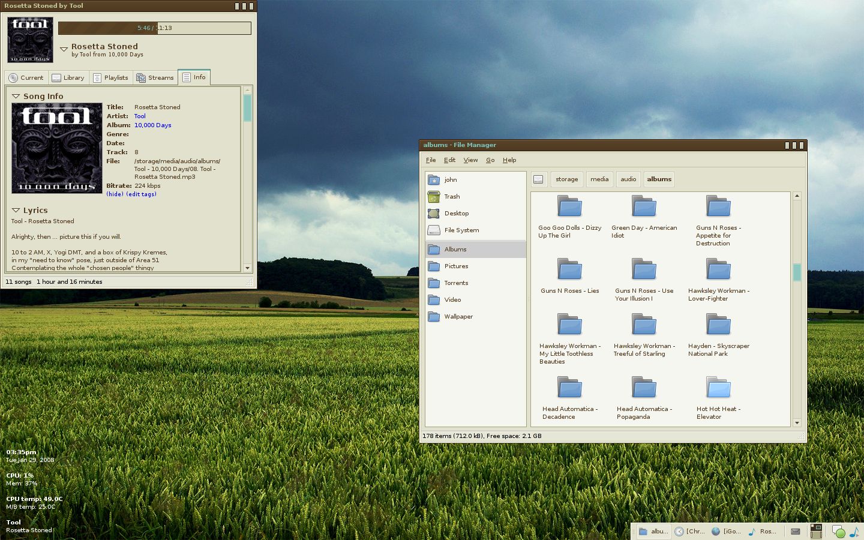Open the Torrents bookmark in sidebar
This screenshot has height=540, width=864.
[x=476, y=283]
